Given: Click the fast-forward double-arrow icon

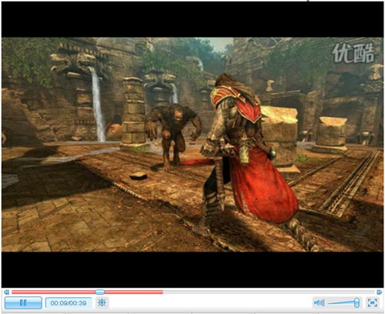Looking at the screenshot, I should 380,292.
